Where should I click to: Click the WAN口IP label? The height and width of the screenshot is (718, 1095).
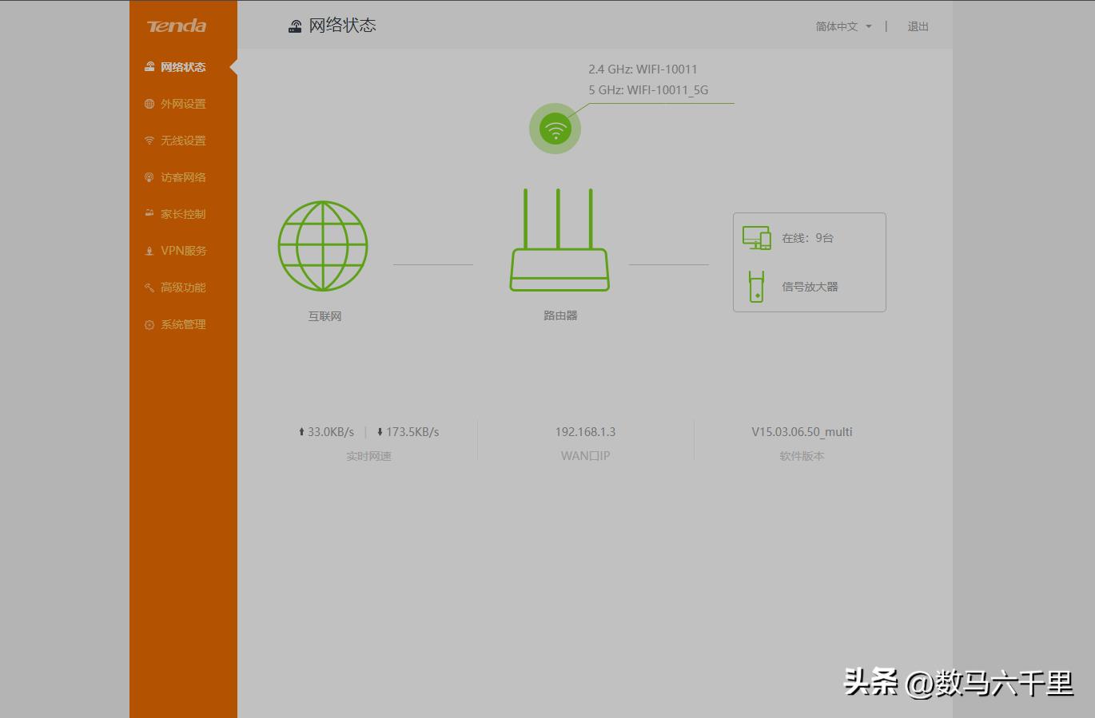[585, 456]
